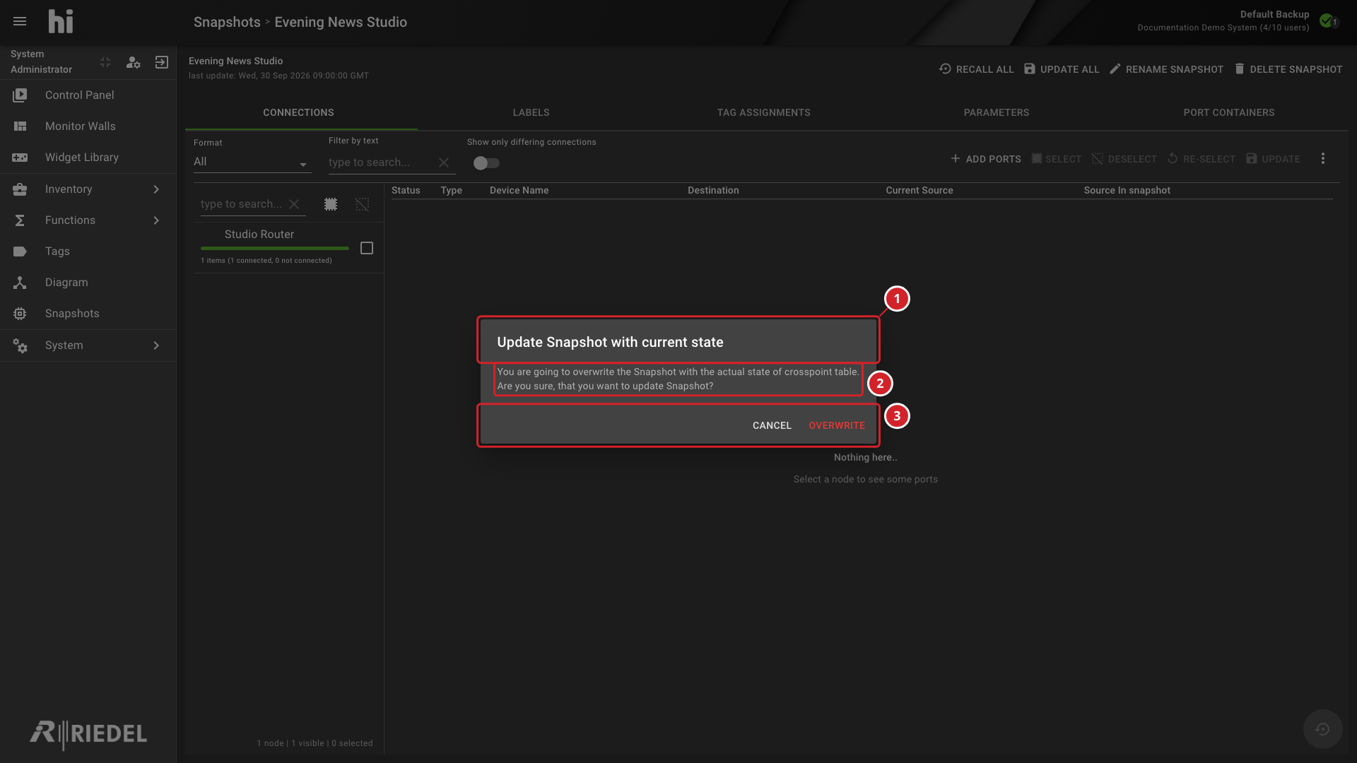1357x763 pixels.
Task: Toggle Show only differing connections switch
Action: pos(486,163)
